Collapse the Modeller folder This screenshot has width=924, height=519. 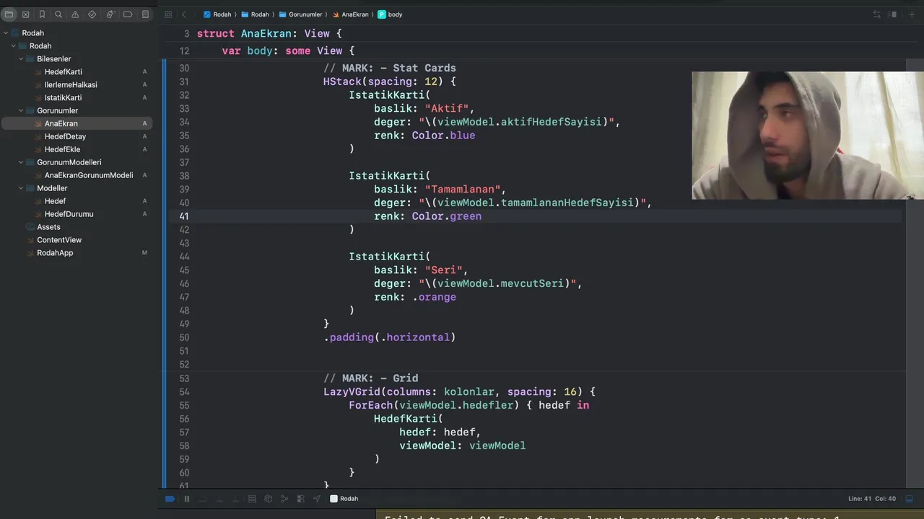tap(21, 188)
